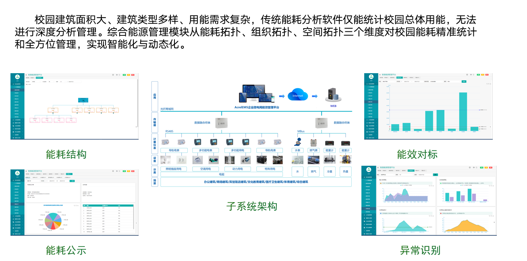Click the orange area chart in 异常识别 screenshot

click(466, 226)
